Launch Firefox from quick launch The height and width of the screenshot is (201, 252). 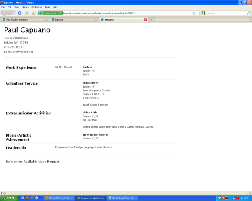pos(27,198)
